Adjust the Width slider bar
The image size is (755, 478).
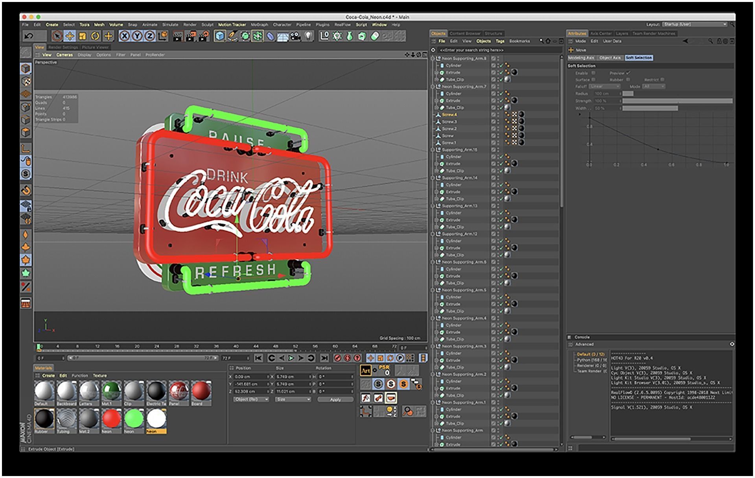pyautogui.click(x=677, y=108)
